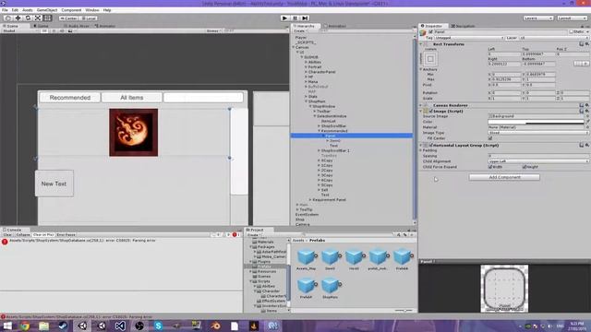Switch to the Animation tab beside Hierarchy

[x=335, y=26]
